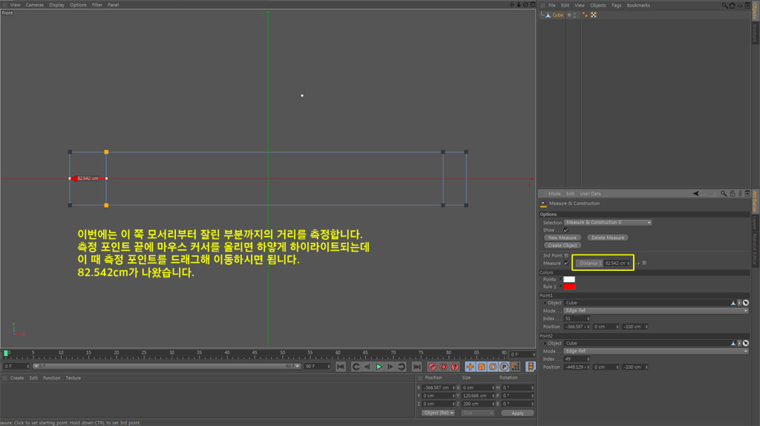Expand Rule 1 color disclosure arrow
Viewport: 760px width, 426px height.
pyautogui.click(x=561, y=286)
